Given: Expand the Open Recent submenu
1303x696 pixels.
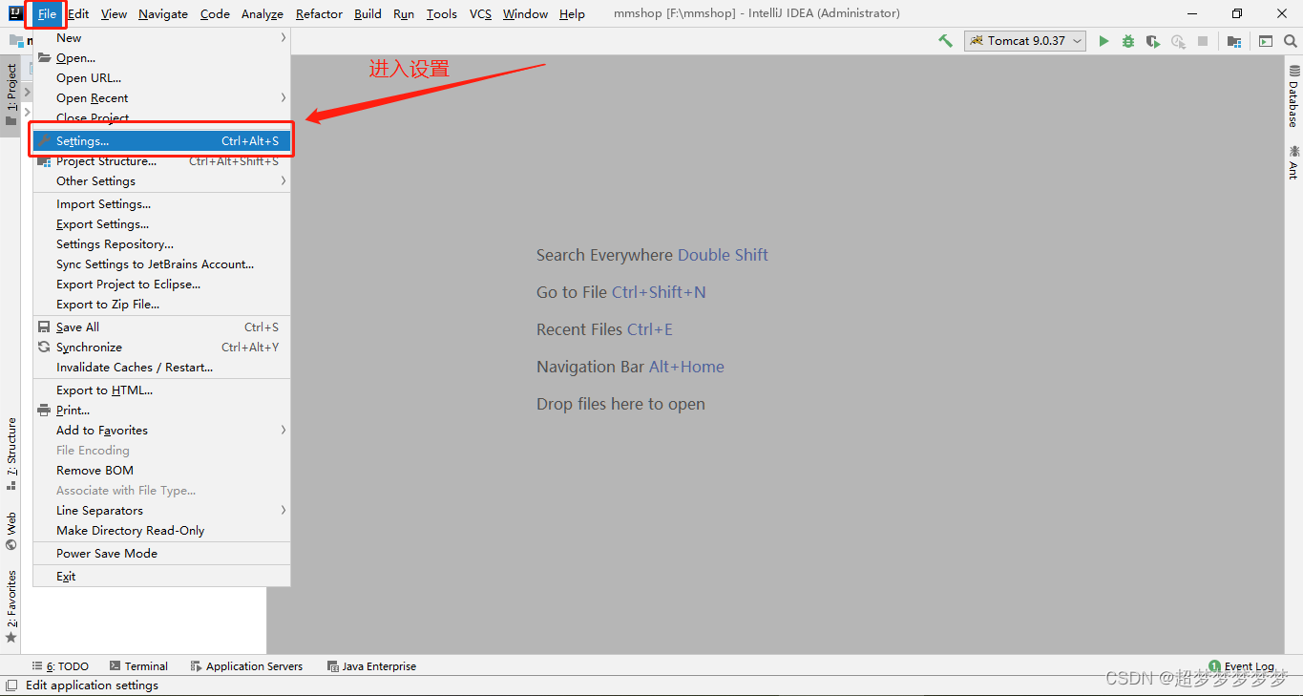Looking at the screenshot, I should [x=161, y=98].
